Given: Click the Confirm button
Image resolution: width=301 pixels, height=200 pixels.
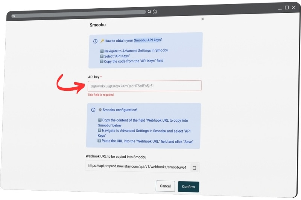Looking at the screenshot, I should tap(189, 186).
